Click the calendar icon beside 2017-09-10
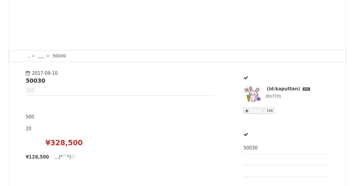Image resolution: width=355 pixels, height=186 pixels. [x=28, y=73]
